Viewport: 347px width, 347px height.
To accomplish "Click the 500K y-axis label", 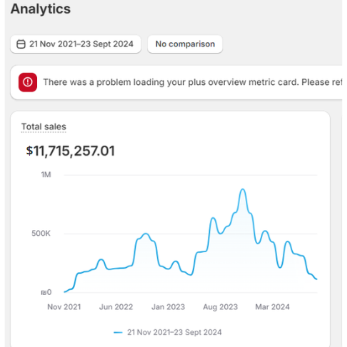I will pos(41,234).
